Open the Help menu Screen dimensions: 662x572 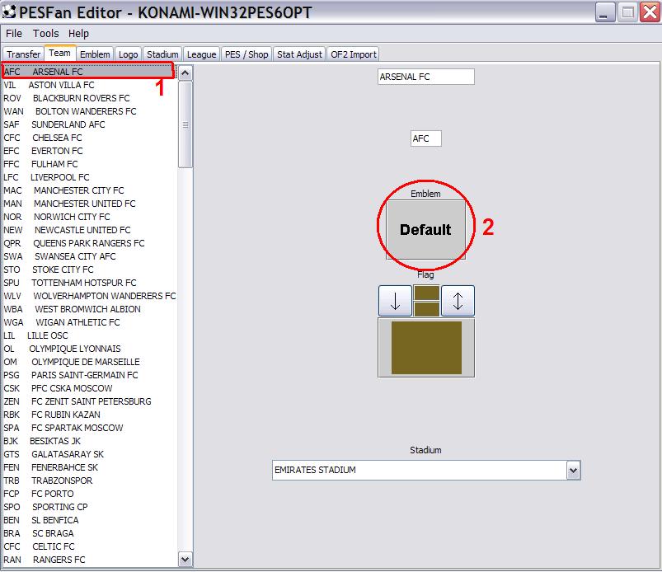78,33
